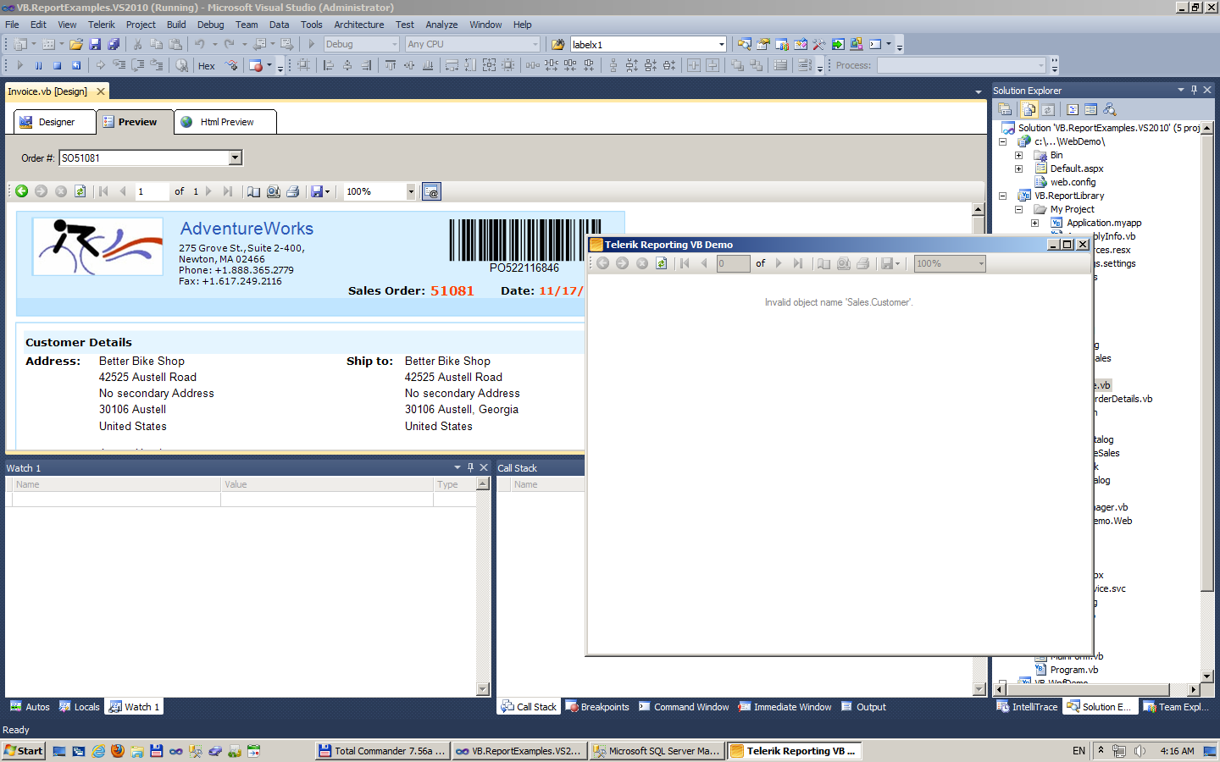Open the Order # dropdown list

pos(236,157)
